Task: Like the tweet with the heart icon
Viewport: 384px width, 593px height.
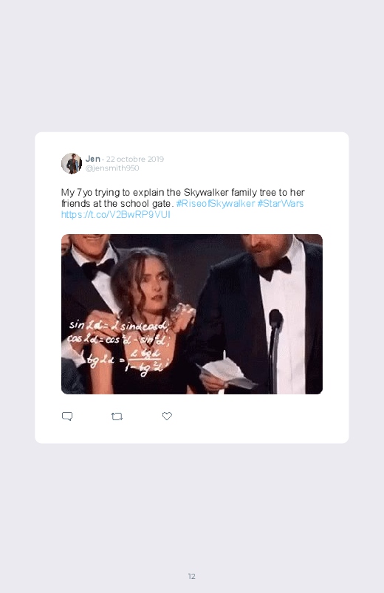Action: click(167, 416)
